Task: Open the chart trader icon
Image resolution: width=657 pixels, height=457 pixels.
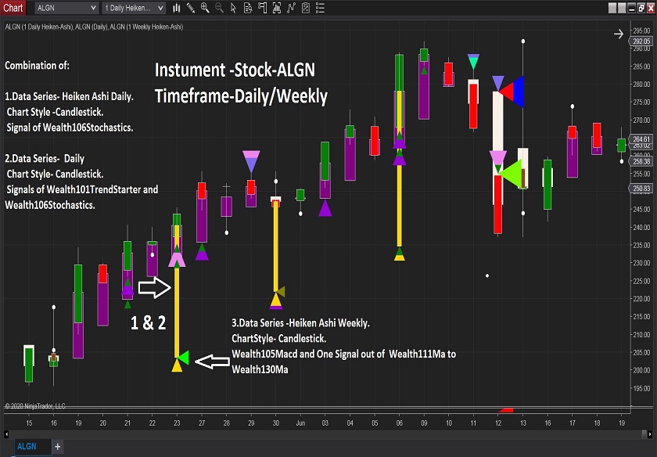Action: click(x=262, y=8)
